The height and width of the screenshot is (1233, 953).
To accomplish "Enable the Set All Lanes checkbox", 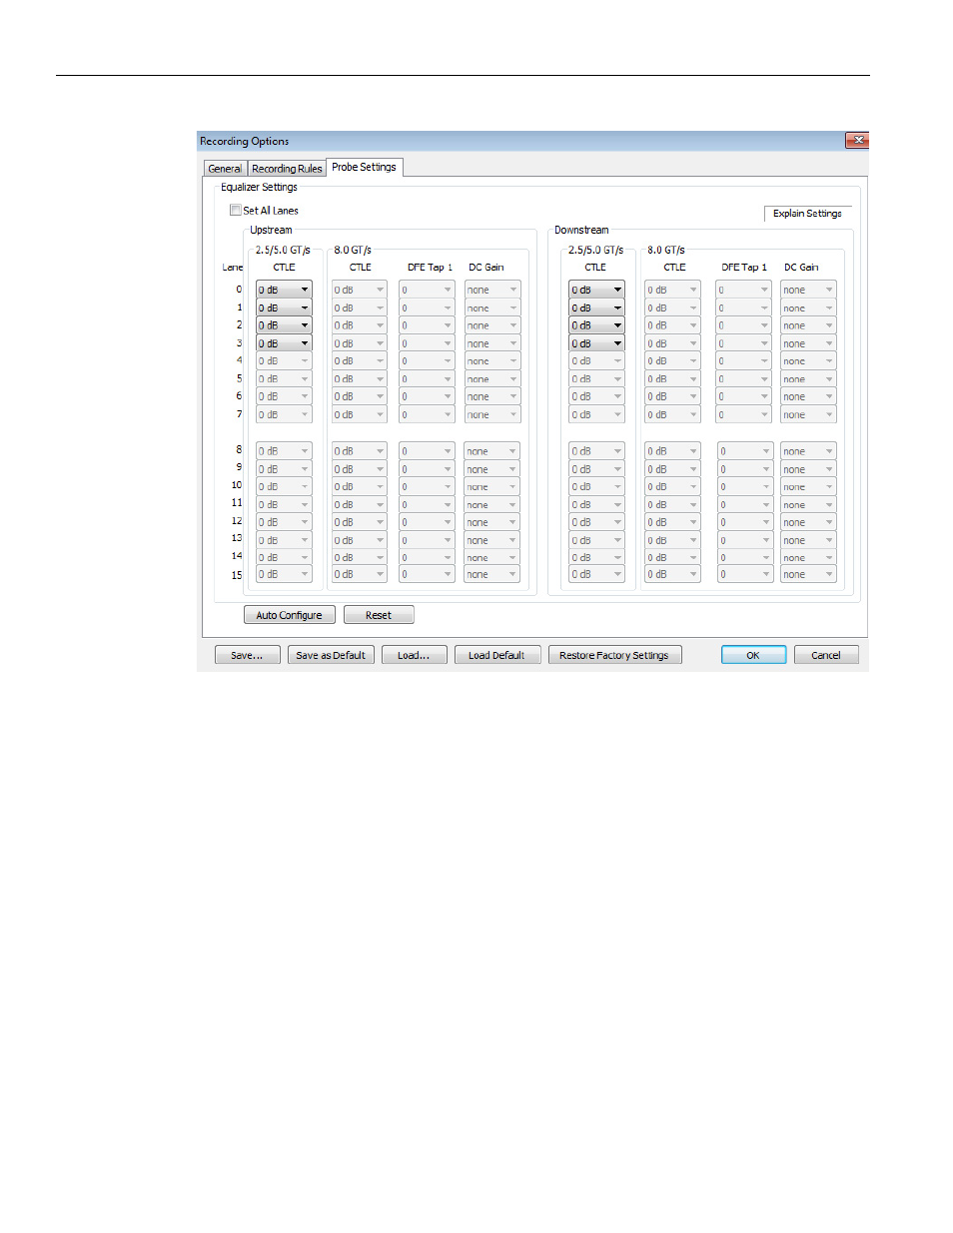I will (x=236, y=211).
